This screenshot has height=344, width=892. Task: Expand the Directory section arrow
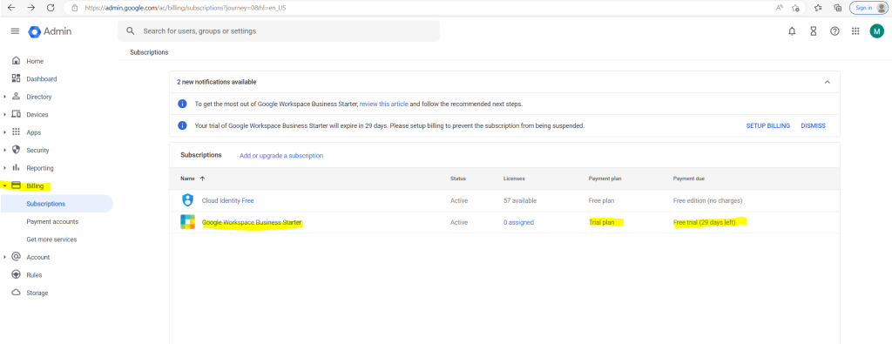(4, 97)
